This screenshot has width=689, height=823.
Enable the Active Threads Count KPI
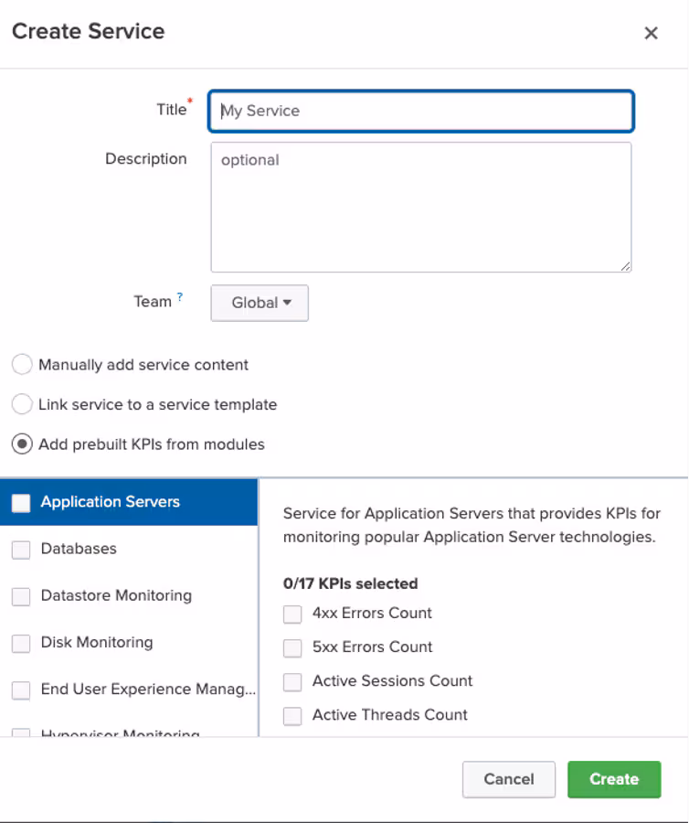pos(292,716)
